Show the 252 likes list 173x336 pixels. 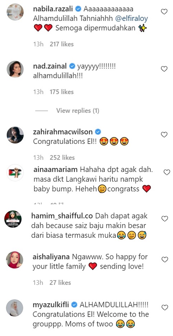point(62,158)
